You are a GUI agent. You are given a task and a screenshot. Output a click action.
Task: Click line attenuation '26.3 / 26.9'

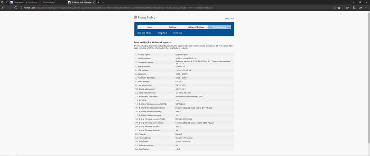pos(180,85)
